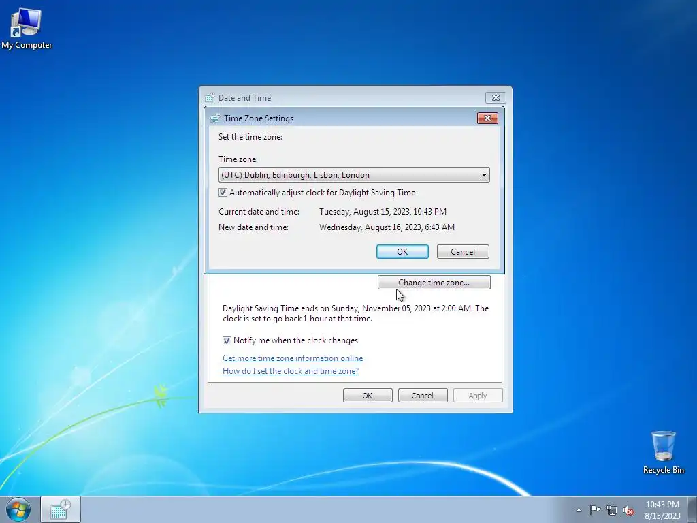697x523 pixels.
Task: Open the Action Center flag icon
Action: pos(595,509)
